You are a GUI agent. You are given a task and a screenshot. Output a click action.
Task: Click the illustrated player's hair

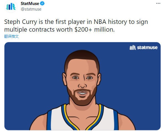pyautogui.click(x=82, y=58)
